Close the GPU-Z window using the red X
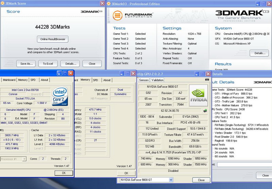The image size is (272, 189). coord(208,74)
